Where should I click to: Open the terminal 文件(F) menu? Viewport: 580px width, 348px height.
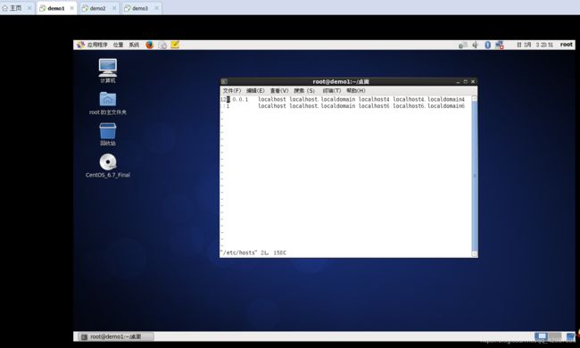coord(232,91)
